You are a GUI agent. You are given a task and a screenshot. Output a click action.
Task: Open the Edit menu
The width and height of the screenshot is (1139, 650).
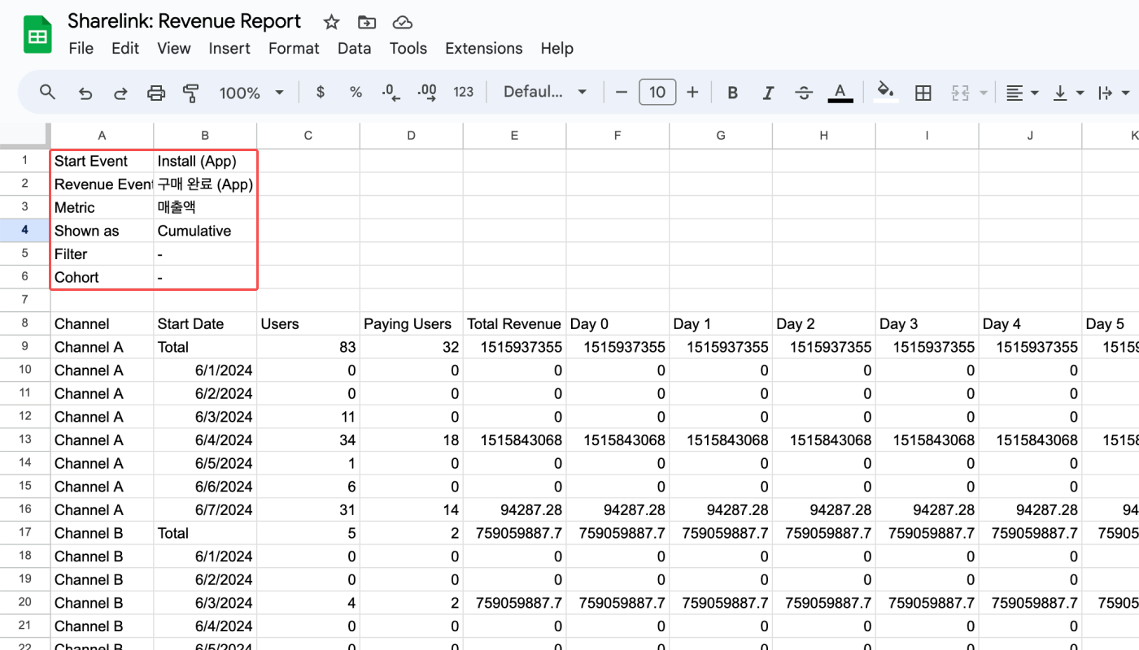125,49
